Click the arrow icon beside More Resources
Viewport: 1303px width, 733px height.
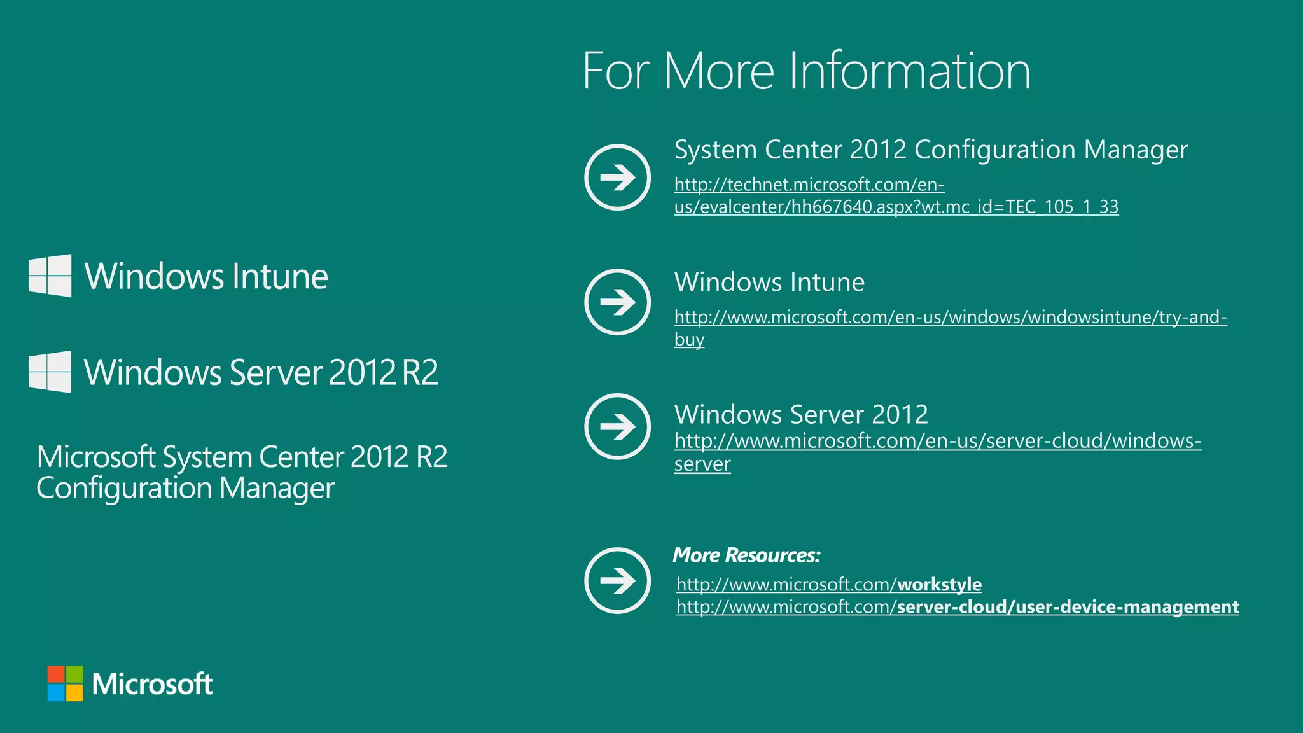(x=617, y=580)
